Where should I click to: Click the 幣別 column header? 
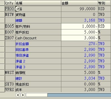[105, 3]
